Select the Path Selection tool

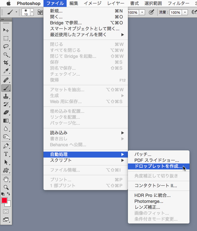[6, 162]
